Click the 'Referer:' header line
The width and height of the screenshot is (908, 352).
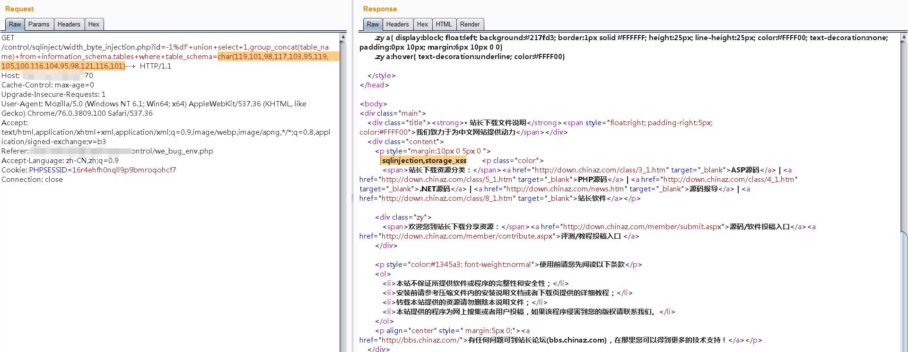click(x=107, y=151)
